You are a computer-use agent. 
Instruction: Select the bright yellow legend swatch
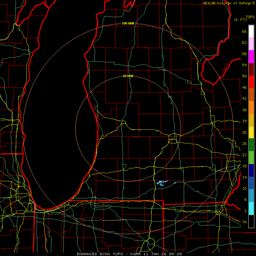[251, 132]
